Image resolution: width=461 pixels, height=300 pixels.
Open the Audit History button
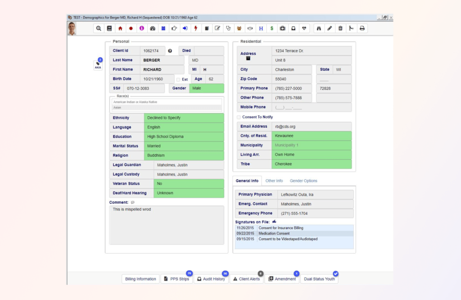(211, 279)
